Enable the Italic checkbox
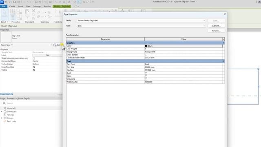 click(x=146, y=76)
